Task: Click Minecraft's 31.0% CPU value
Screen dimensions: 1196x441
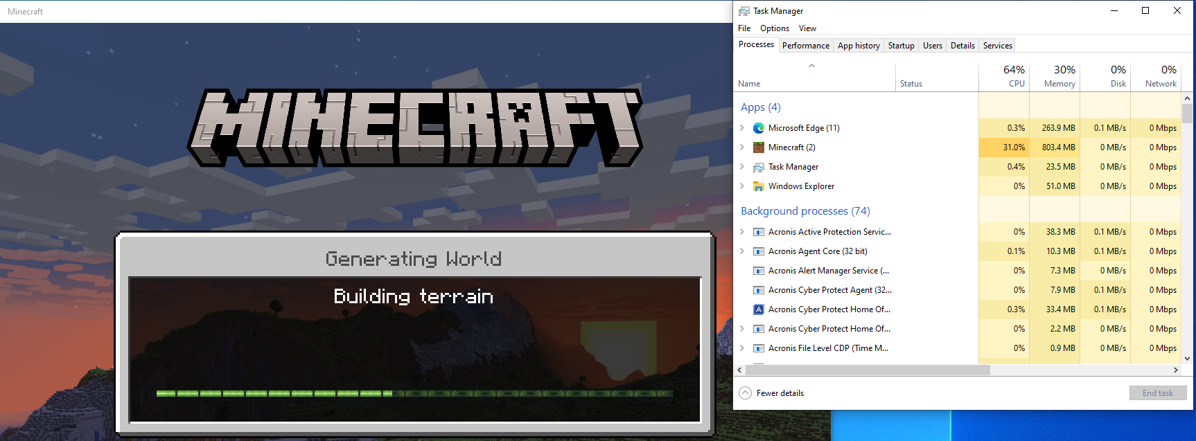Action: pos(1014,147)
